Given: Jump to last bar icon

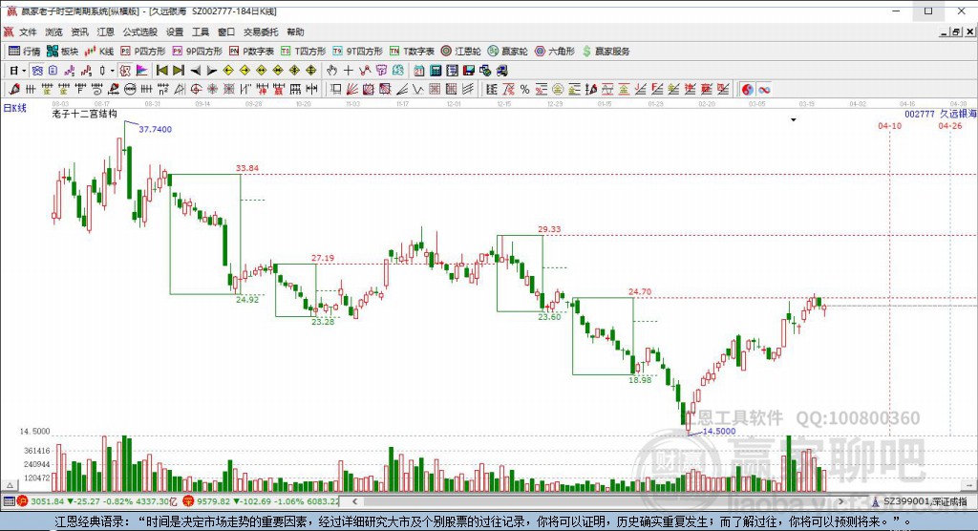Looking at the screenshot, I should pyautogui.click(x=179, y=71).
